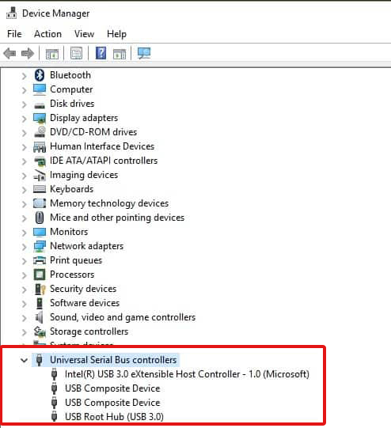
Task: Select Intel(R) USB 3.0 eXtensible Host Controller entry
Action: [187, 374]
